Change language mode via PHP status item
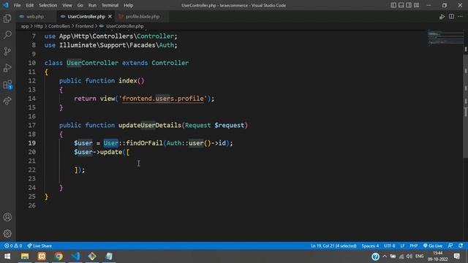The width and height of the screenshot is (468, 263). tap(414, 245)
